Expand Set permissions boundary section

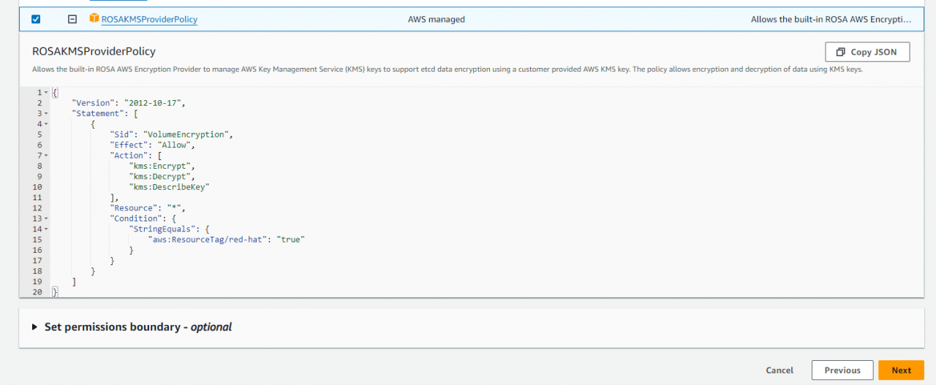point(132,327)
